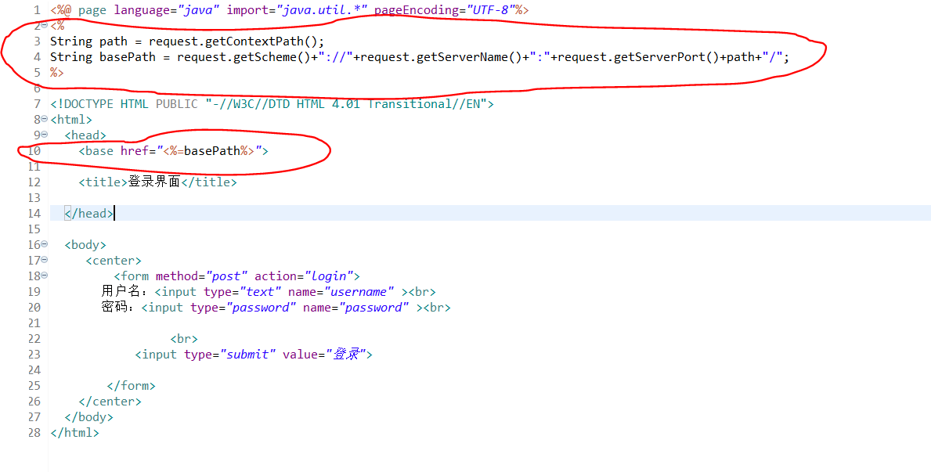Image resolution: width=931 pixels, height=472 pixels.
Task: Click line number 28 in the gutter
Action: (x=34, y=433)
